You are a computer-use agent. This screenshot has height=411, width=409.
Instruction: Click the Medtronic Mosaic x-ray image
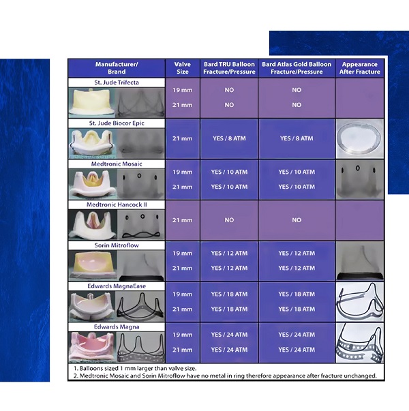tap(140, 184)
